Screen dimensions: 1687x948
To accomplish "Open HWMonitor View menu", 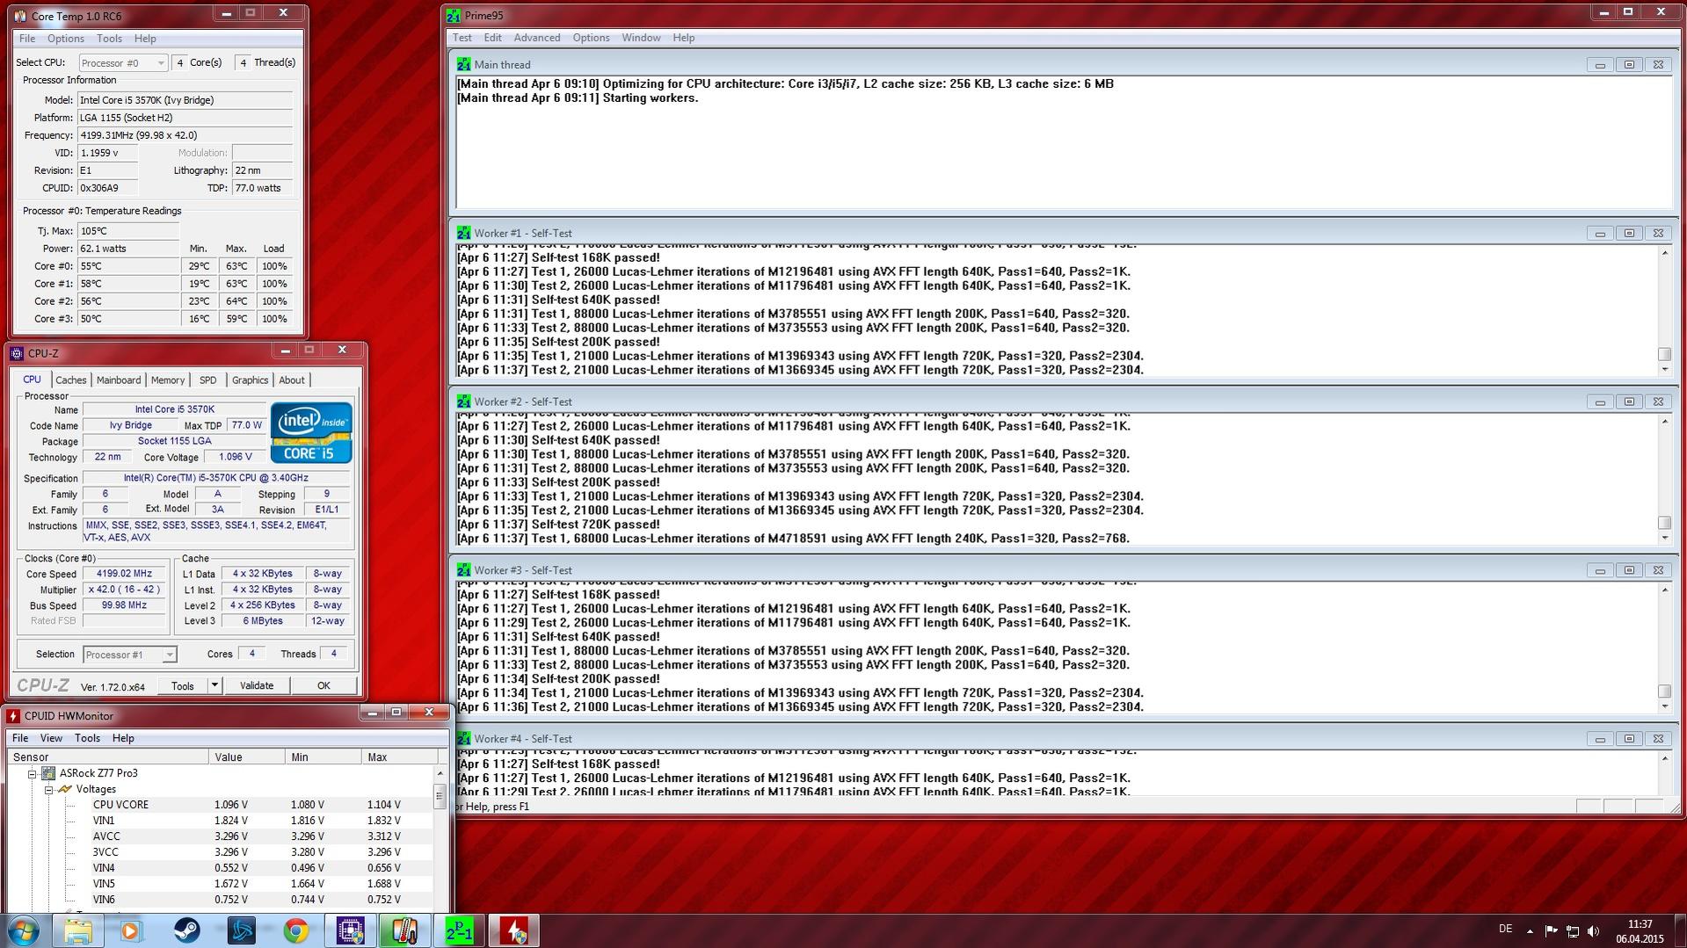I will click(x=51, y=738).
